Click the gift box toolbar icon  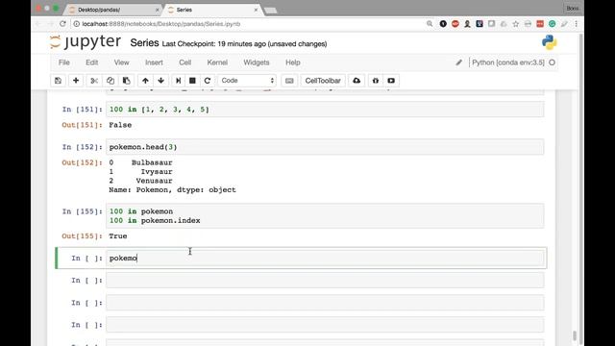376,81
